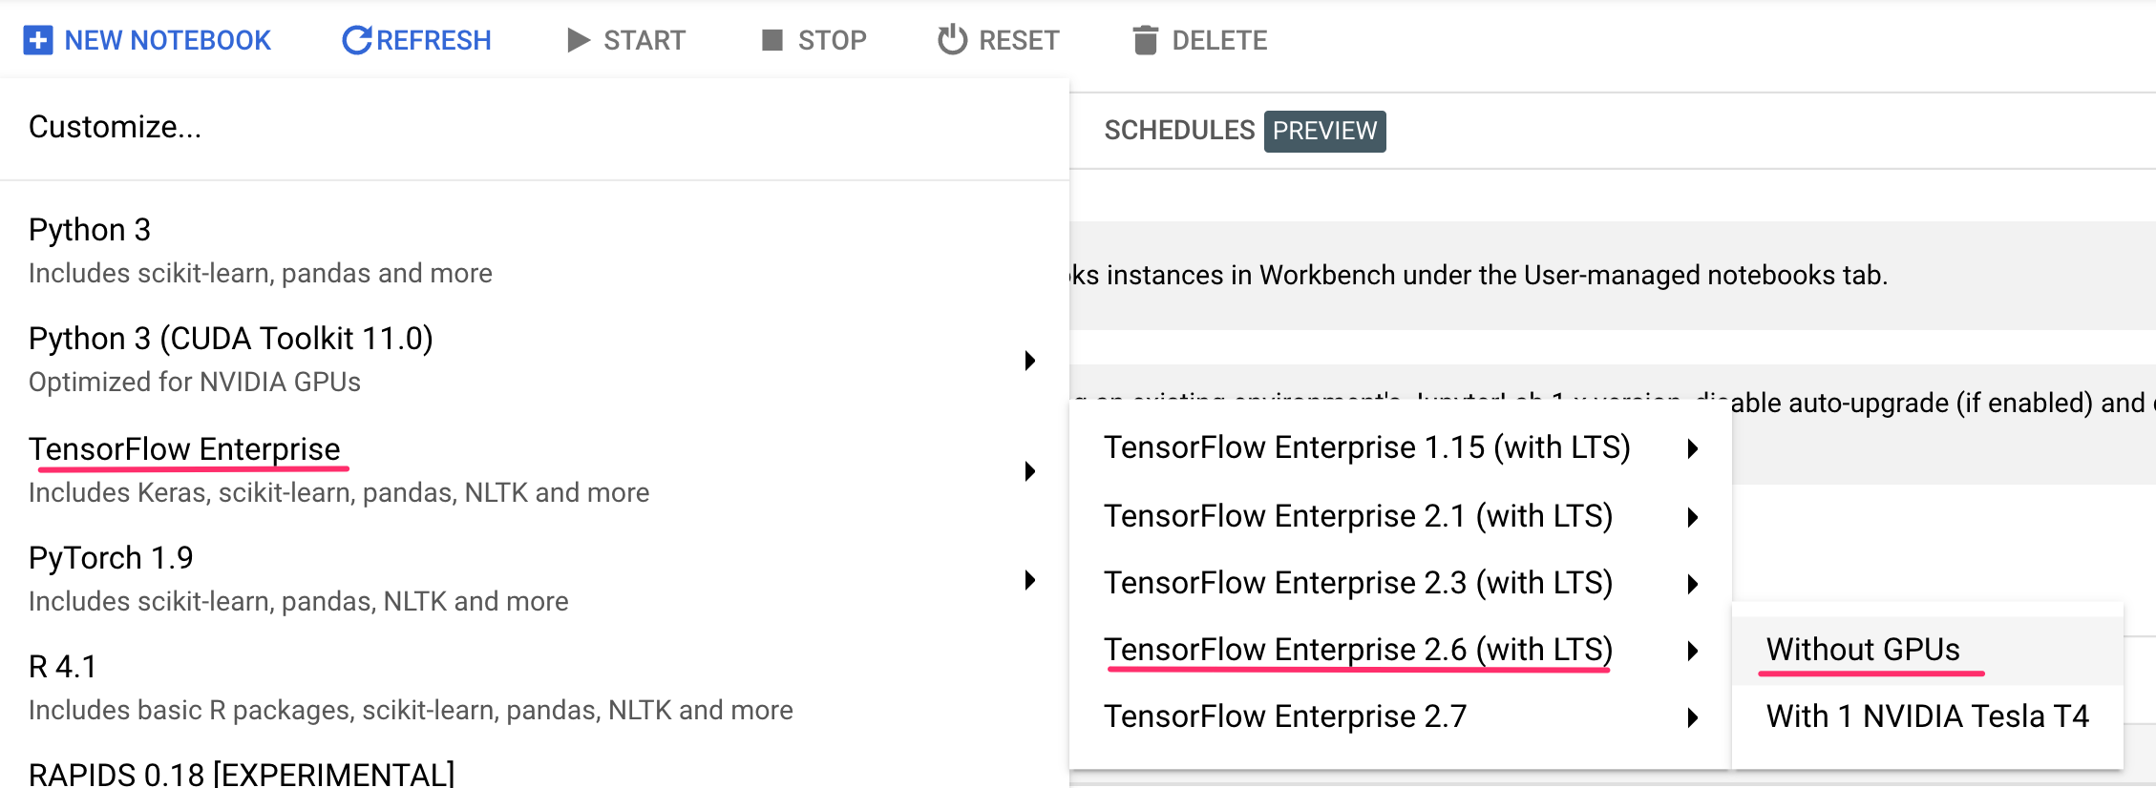The width and height of the screenshot is (2156, 788).
Task: Expand TensorFlow Enterprise 1.15 submenu arrow
Action: point(1693,448)
